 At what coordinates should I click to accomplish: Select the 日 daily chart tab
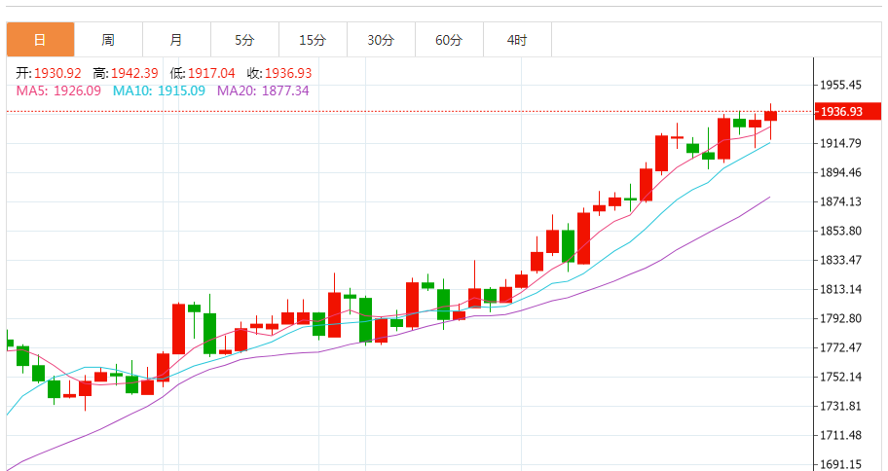[40, 40]
